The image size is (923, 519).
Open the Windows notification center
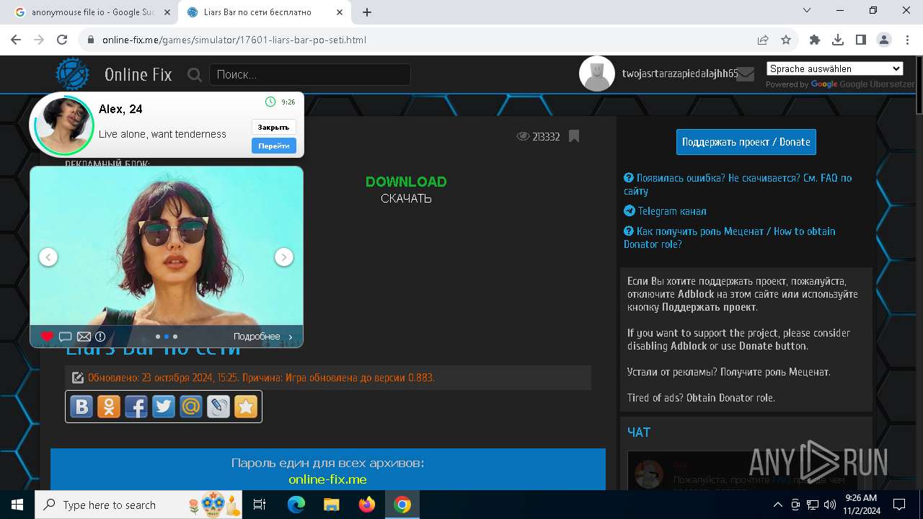click(x=899, y=505)
